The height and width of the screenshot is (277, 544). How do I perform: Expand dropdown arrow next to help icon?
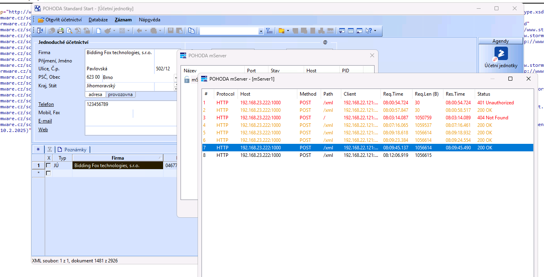pyautogui.click(x=375, y=30)
